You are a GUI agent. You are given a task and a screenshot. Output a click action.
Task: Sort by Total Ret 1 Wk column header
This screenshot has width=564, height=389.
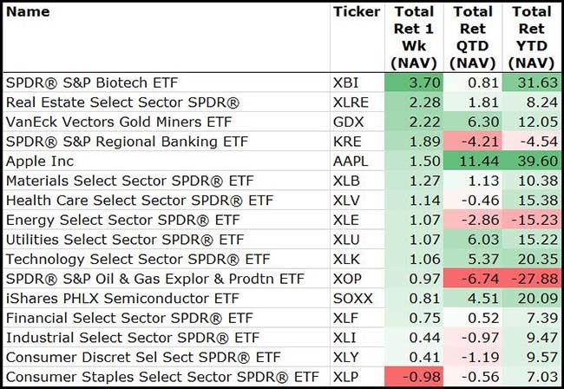click(x=413, y=36)
